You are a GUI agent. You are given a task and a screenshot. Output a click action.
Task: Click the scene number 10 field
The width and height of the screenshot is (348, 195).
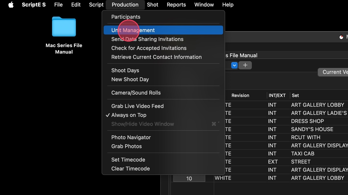tap(189, 178)
